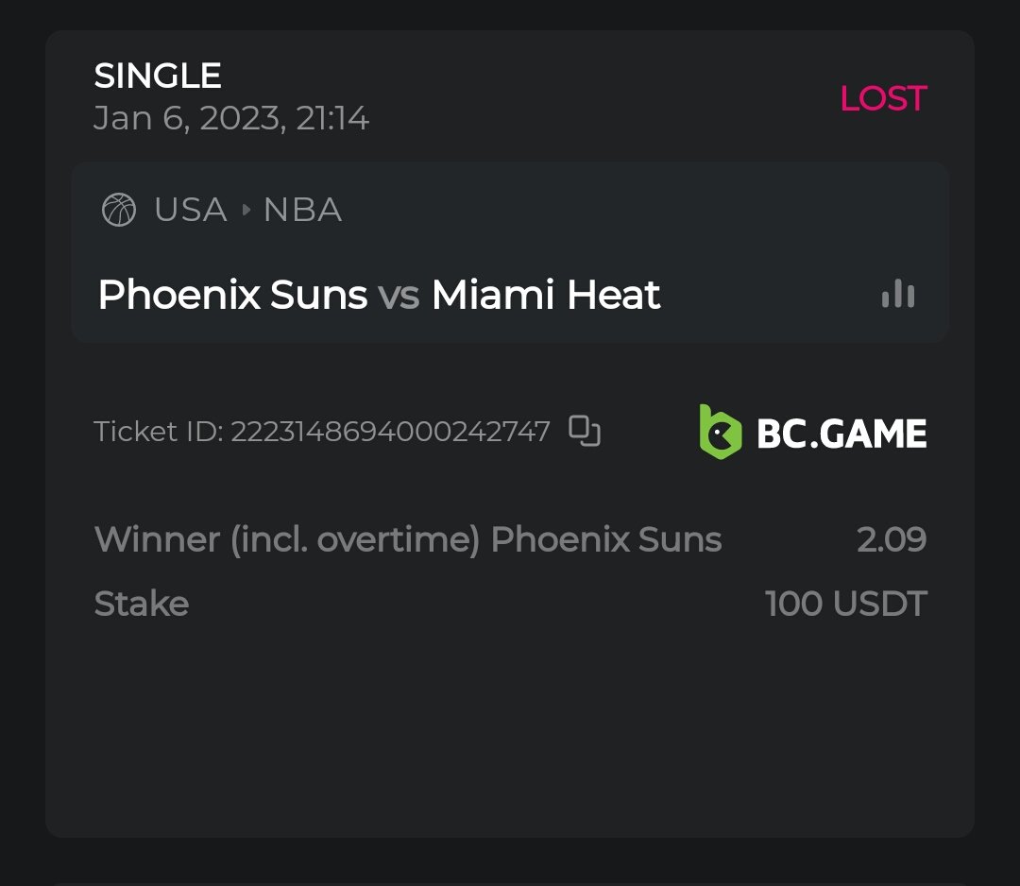1020x886 pixels.
Task: Click the BC.GAME brand name text
Action: point(841,434)
